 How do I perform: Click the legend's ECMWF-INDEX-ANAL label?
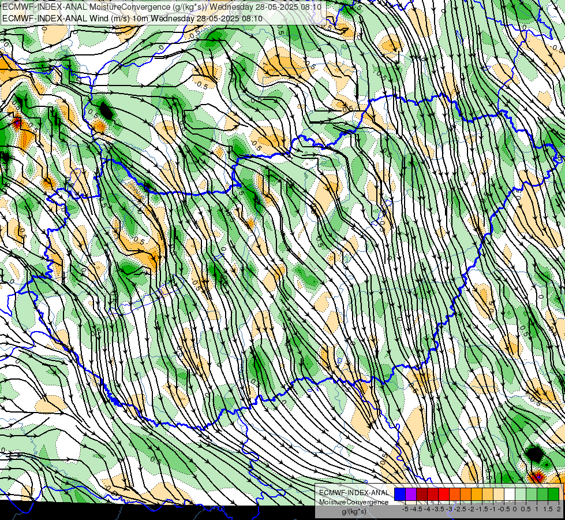[x=354, y=493]
